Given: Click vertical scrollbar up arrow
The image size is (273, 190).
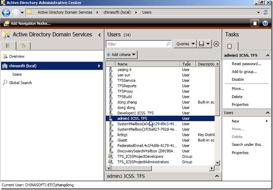Looking at the screenshot, I should (x=217, y=64).
